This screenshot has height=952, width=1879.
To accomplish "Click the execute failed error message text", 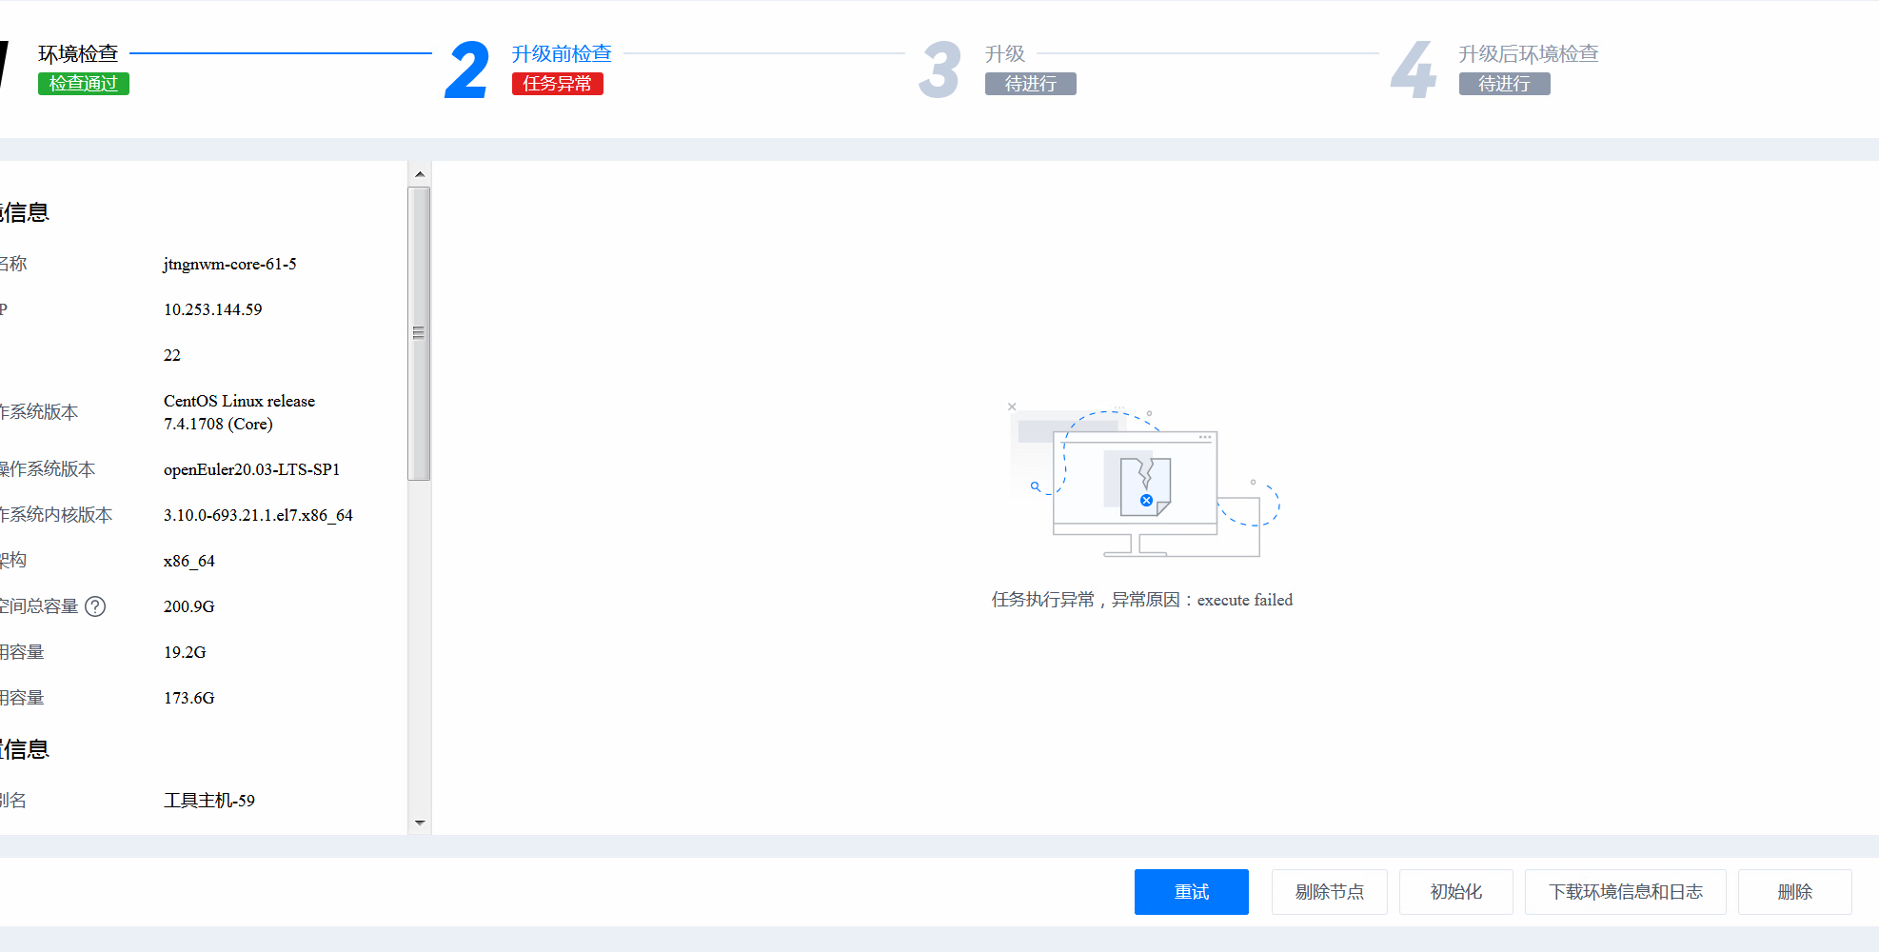I will 1141,600.
